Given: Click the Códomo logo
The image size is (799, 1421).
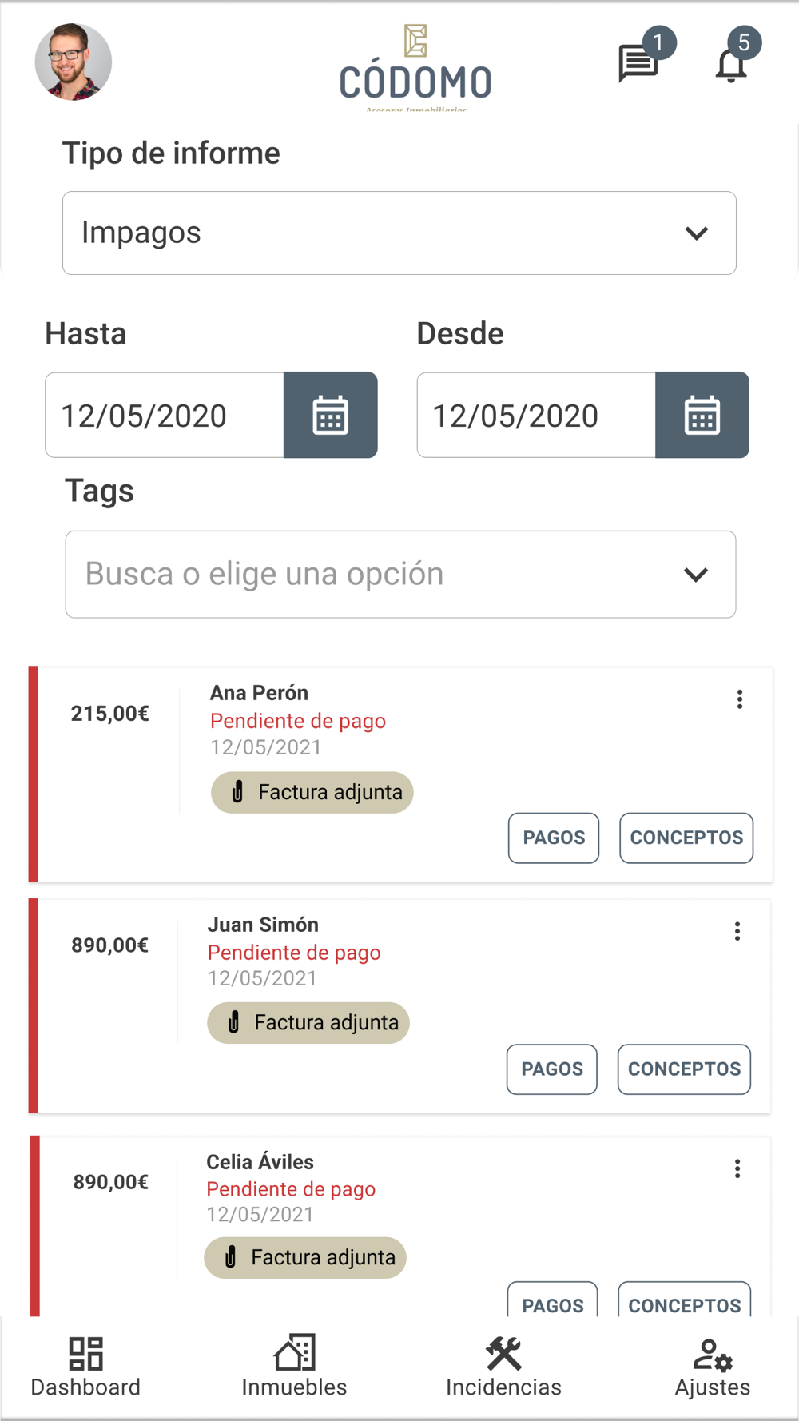Looking at the screenshot, I should tap(415, 68).
